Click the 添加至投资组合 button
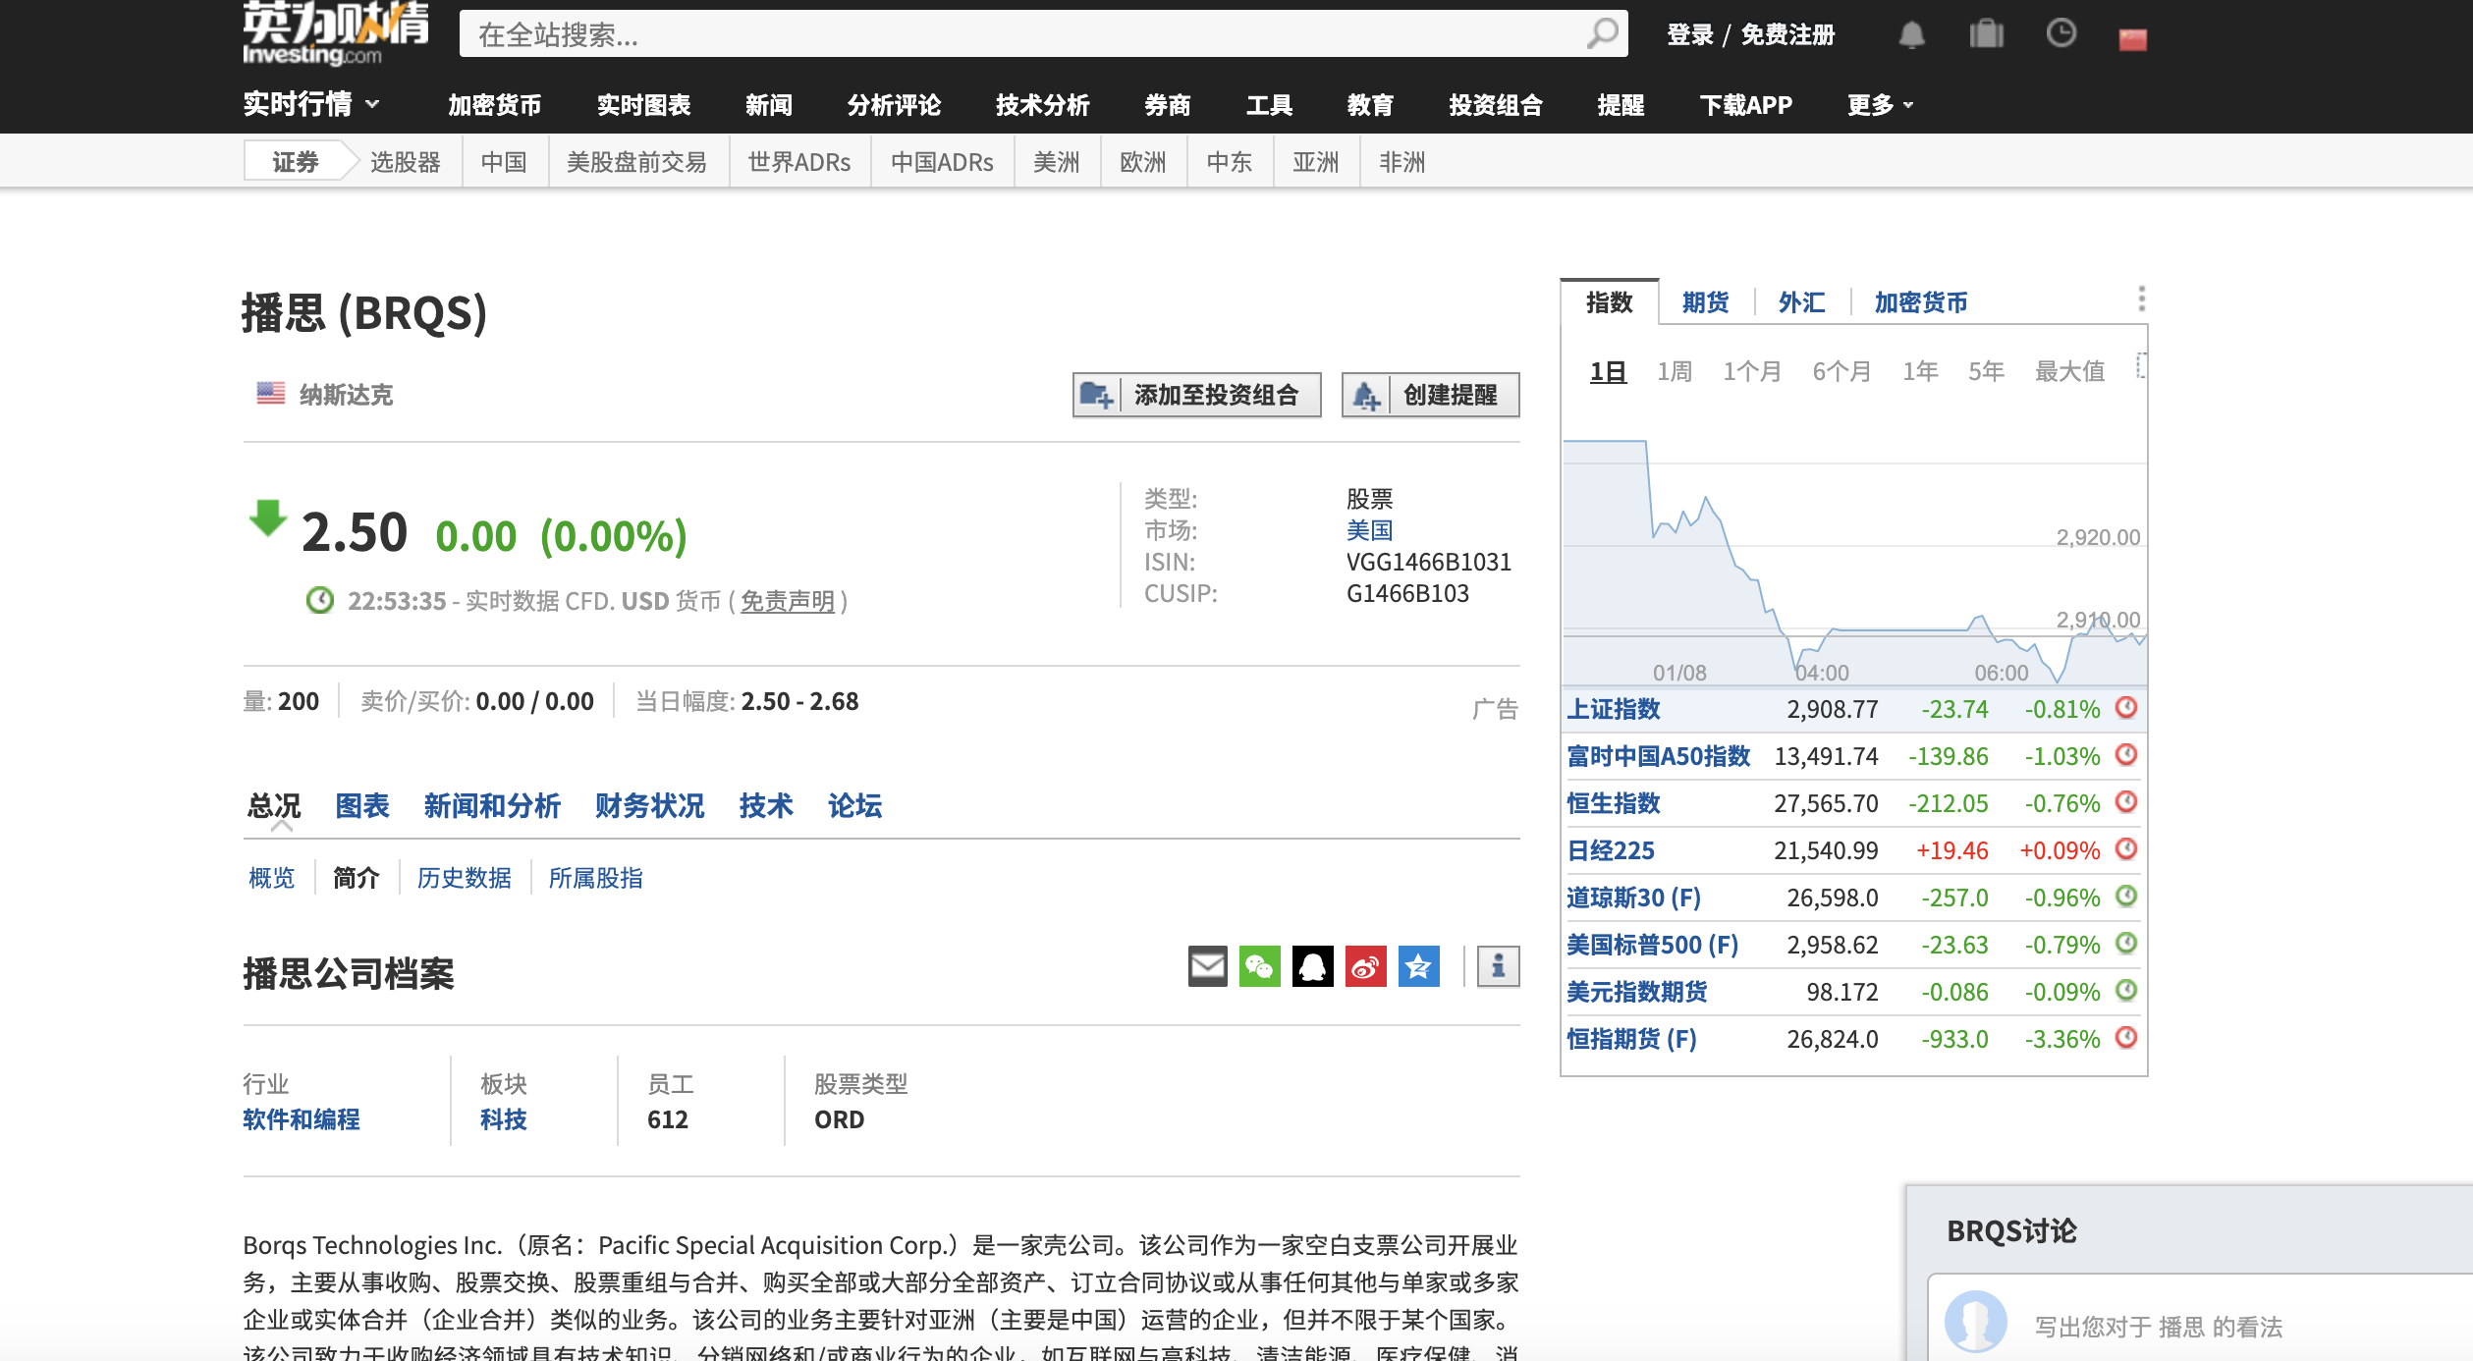 tap(1196, 395)
